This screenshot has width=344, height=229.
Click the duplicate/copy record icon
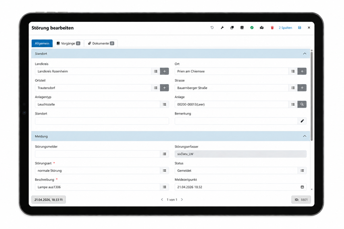[x=232, y=27]
